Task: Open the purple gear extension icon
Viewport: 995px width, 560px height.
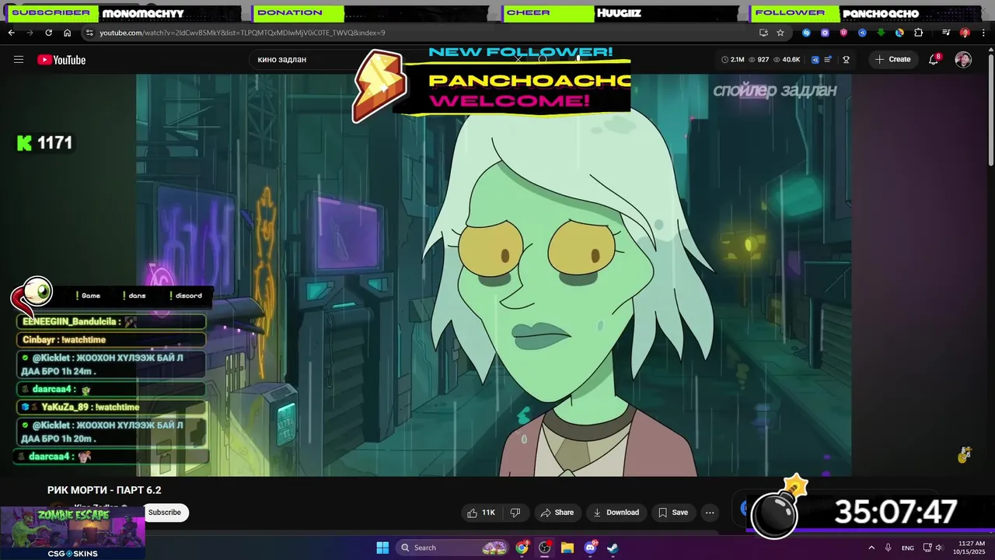Action: tap(825, 33)
